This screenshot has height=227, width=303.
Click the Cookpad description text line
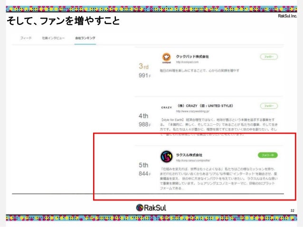coord(199,71)
